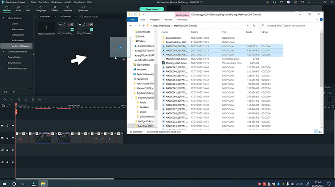Expand the Gemeinsame Medien tree
The height and width of the screenshot is (187, 335).
pyautogui.click(x=3, y=52)
